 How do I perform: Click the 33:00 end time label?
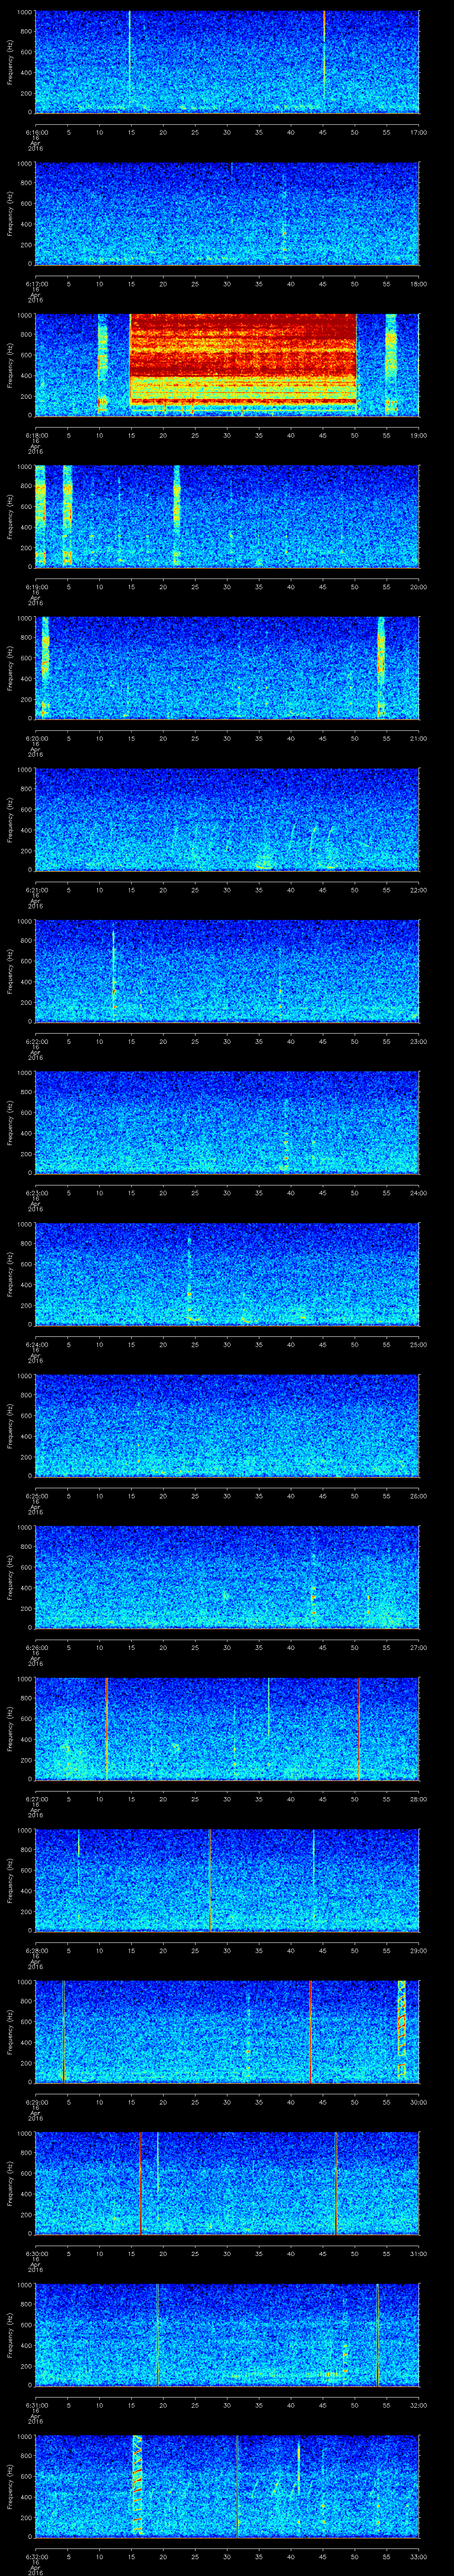[419, 2556]
